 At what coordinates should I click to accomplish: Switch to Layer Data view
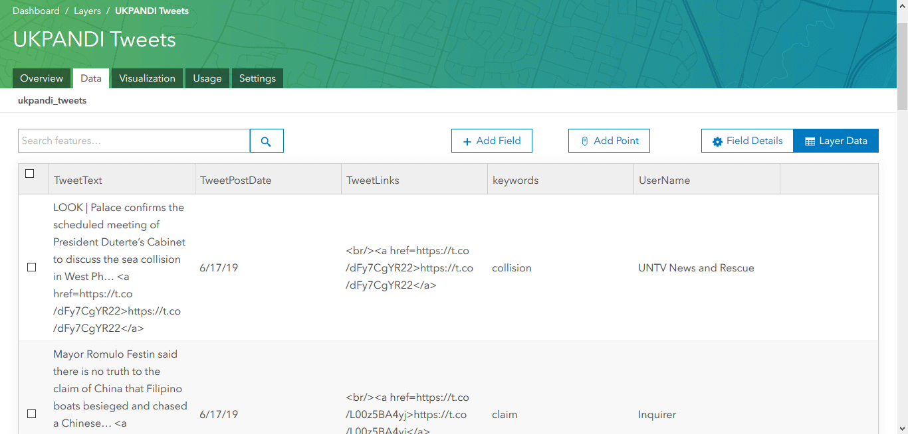tap(836, 141)
